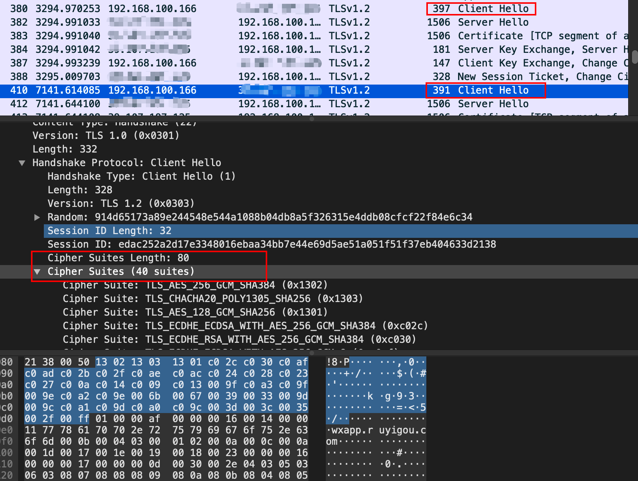This screenshot has height=481, width=638.
Task: Click the Version: TLS 1.2 (0x0303) field
Action: point(121,203)
